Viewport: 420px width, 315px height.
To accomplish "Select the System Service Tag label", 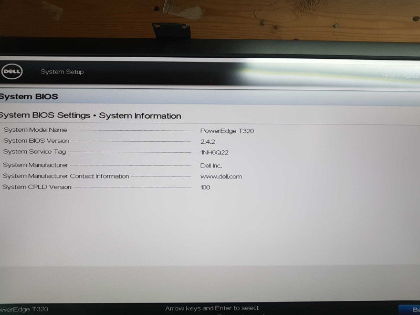I will click(x=35, y=152).
